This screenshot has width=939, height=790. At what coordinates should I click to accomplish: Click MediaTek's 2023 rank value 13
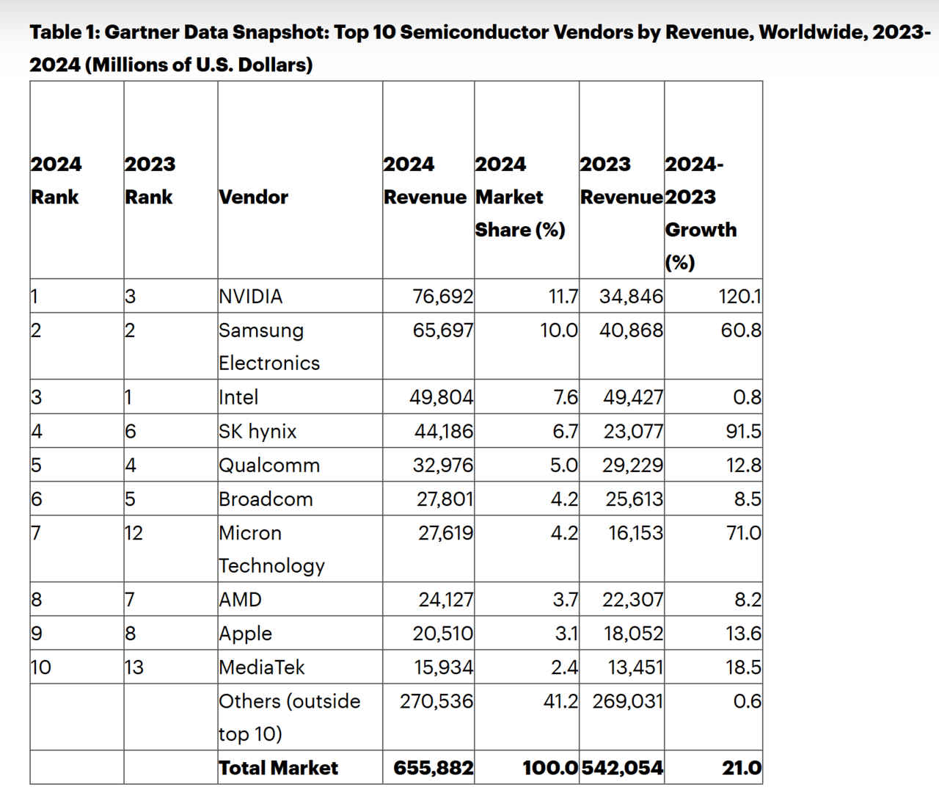[x=134, y=667]
